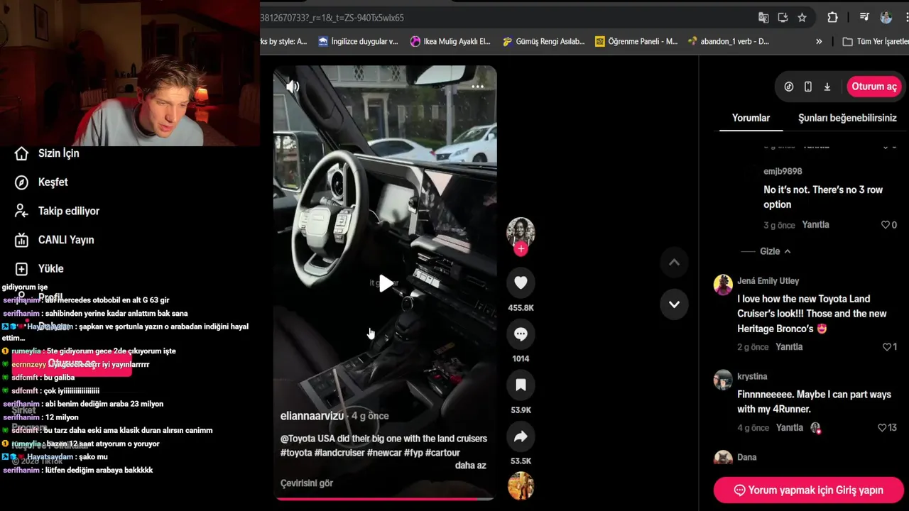Share the video with the arrow icon

coord(521,436)
